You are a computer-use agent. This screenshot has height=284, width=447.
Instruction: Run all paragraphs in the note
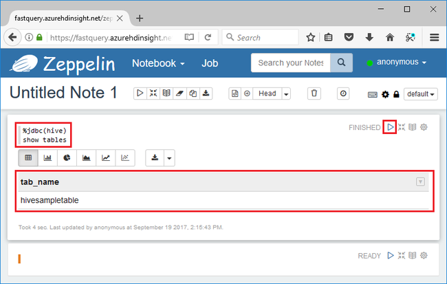coord(140,94)
